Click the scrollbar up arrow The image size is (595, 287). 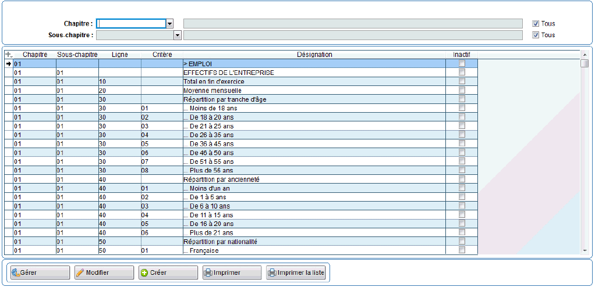tap(585, 55)
